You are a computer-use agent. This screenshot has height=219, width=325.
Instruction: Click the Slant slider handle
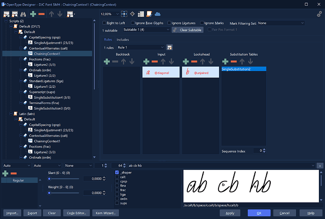tap(49, 179)
